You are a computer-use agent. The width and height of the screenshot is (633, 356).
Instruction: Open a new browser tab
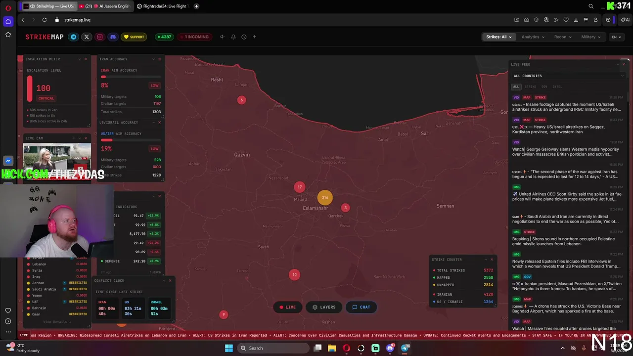(196, 6)
